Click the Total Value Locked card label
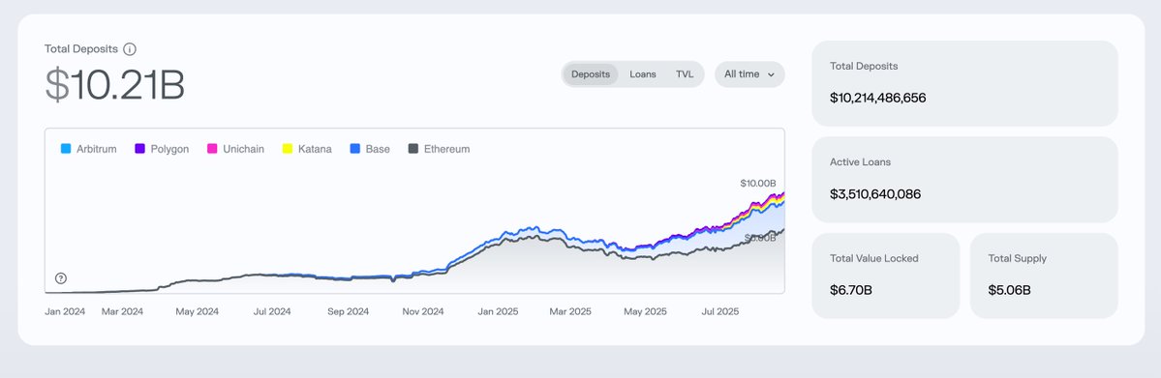The image size is (1161, 378). coord(873,258)
